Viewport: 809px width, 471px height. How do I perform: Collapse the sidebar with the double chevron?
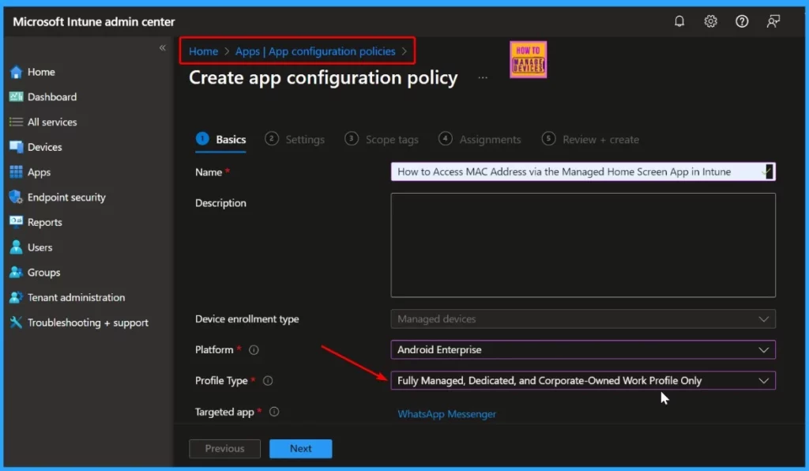[163, 47]
